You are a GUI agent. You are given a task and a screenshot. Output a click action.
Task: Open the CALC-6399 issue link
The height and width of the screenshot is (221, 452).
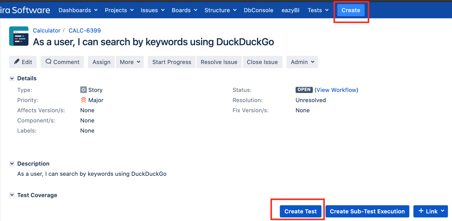point(85,30)
